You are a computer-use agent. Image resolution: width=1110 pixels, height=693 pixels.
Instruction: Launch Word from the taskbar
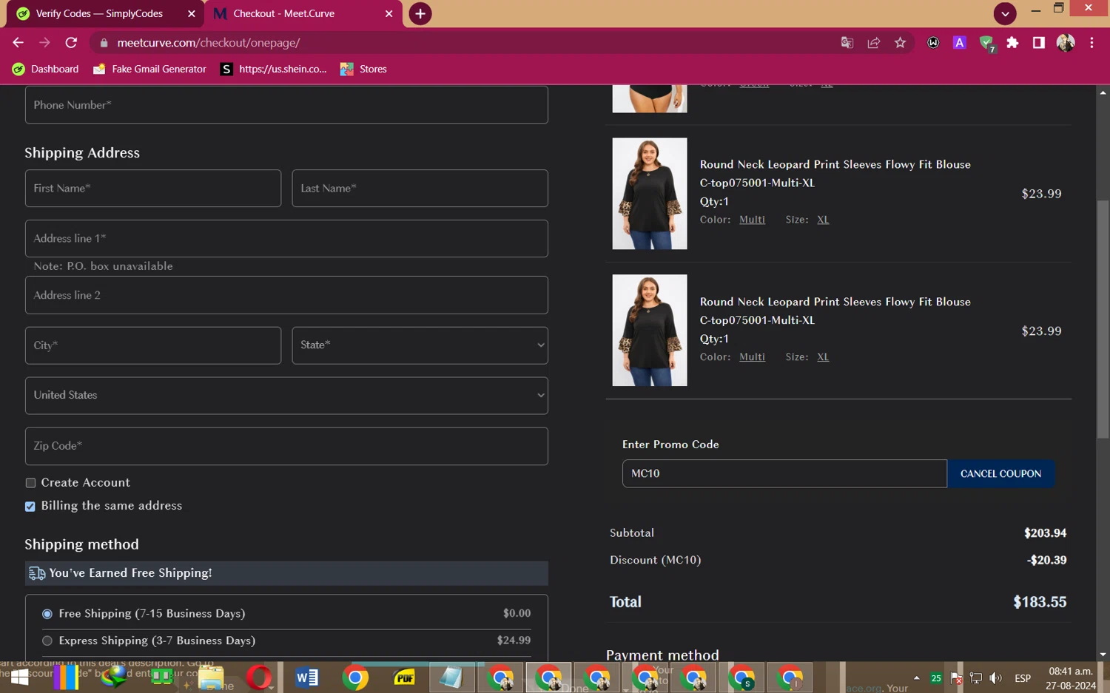(x=306, y=677)
